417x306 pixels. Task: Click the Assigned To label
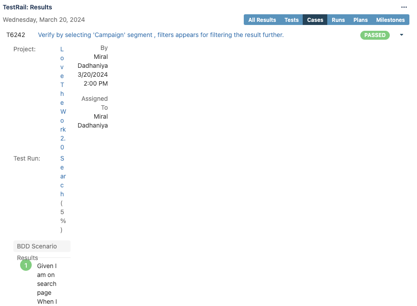pyautogui.click(x=94, y=103)
